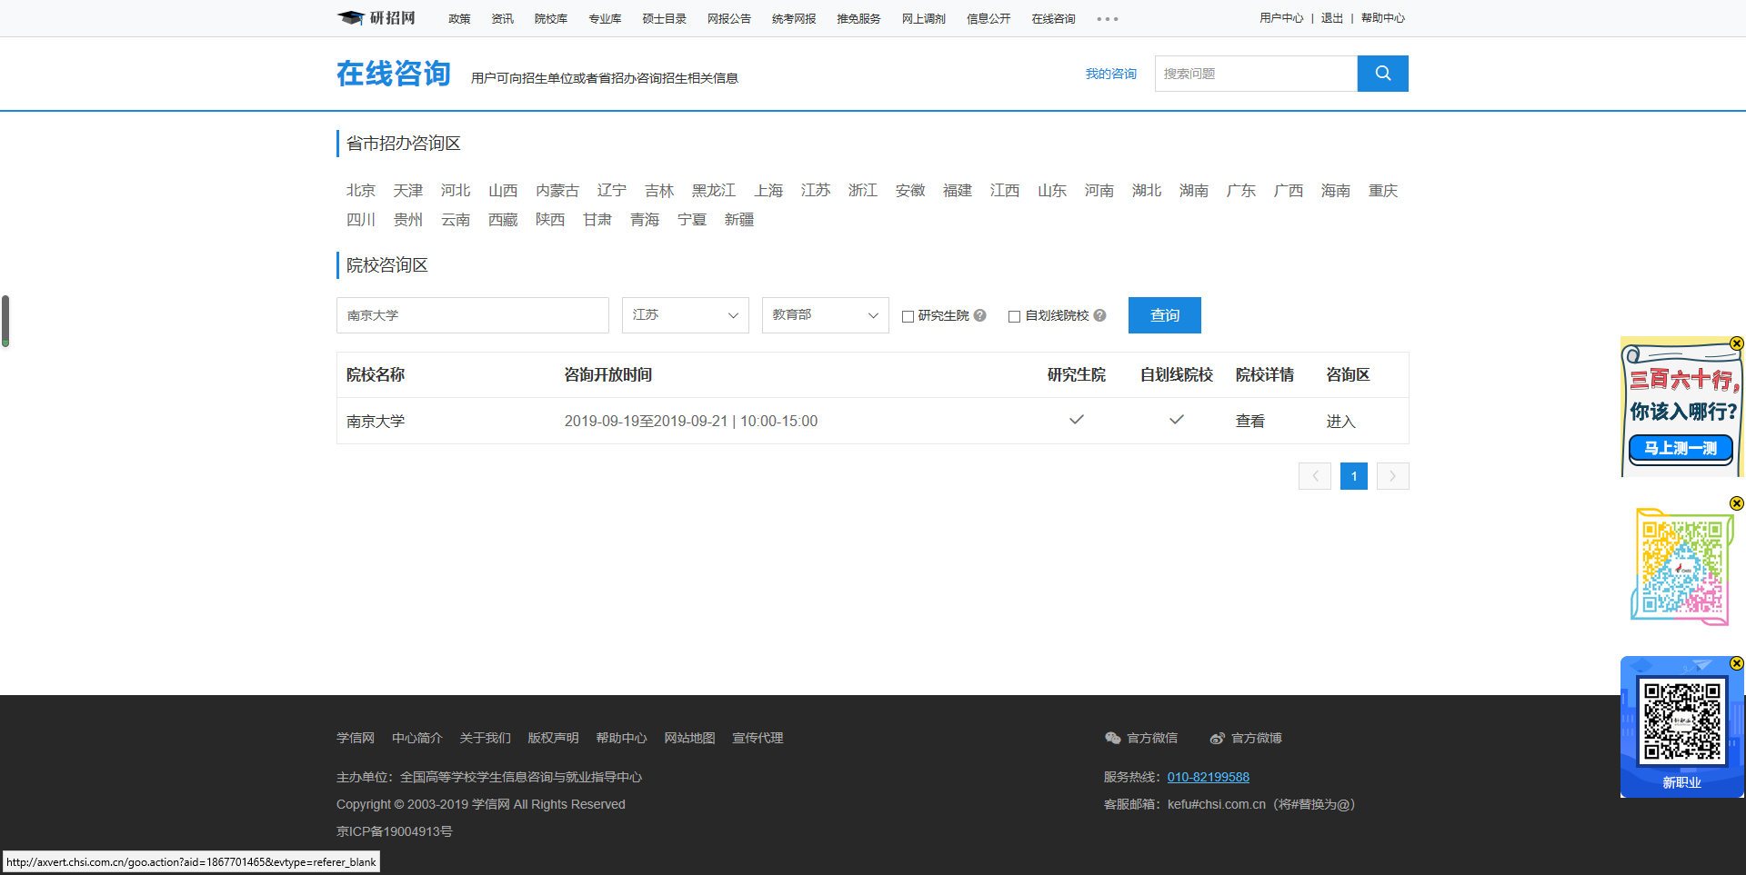The height and width of the screenshot is (875, 1746).
Task: Open the three-dots more menu in navbar
Action: click(1107, 19)
